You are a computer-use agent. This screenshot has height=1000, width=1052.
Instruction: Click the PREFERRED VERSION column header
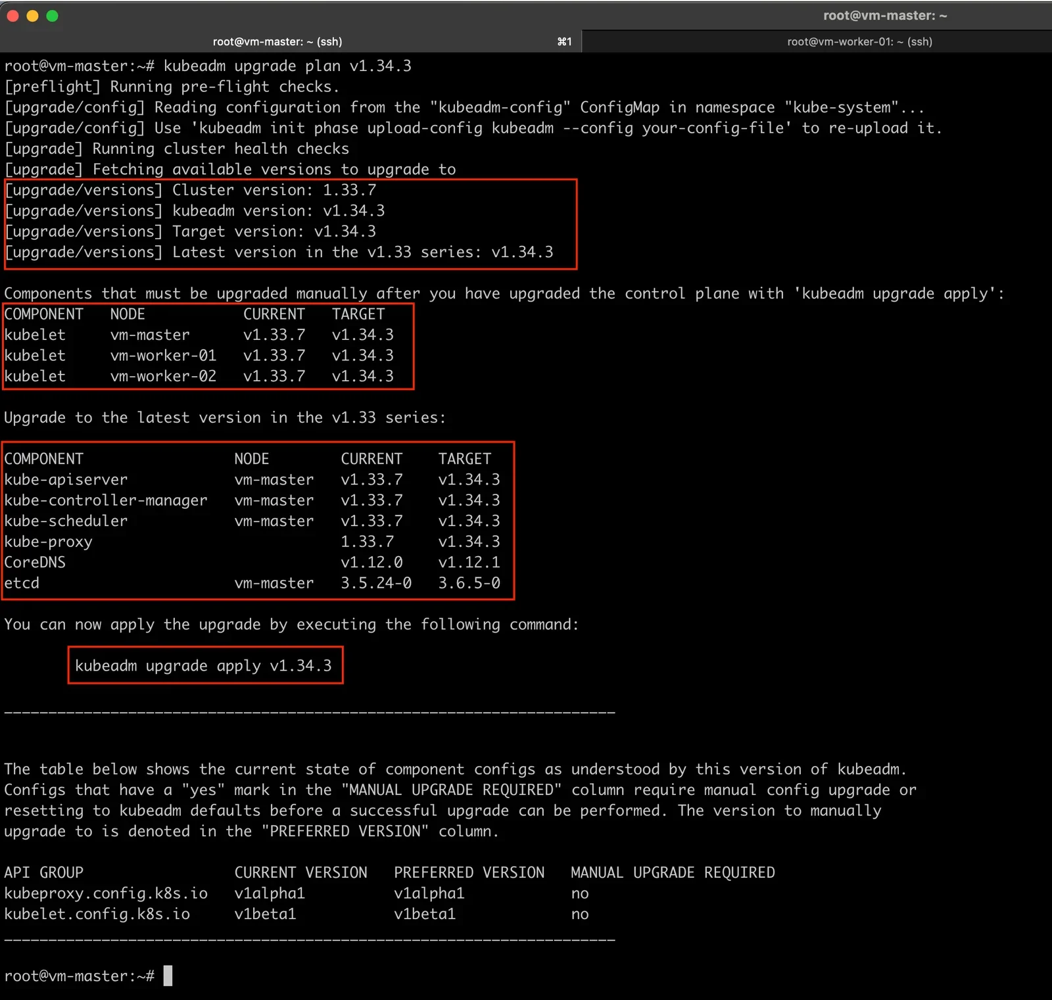click(x=469, y=872)
